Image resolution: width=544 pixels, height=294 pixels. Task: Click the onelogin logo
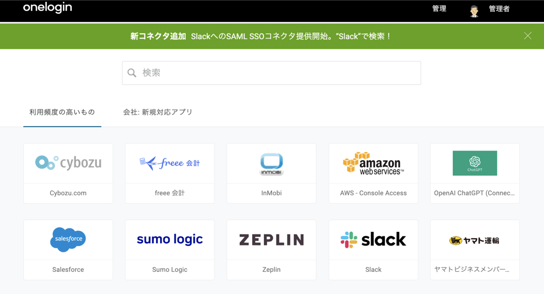47,8
